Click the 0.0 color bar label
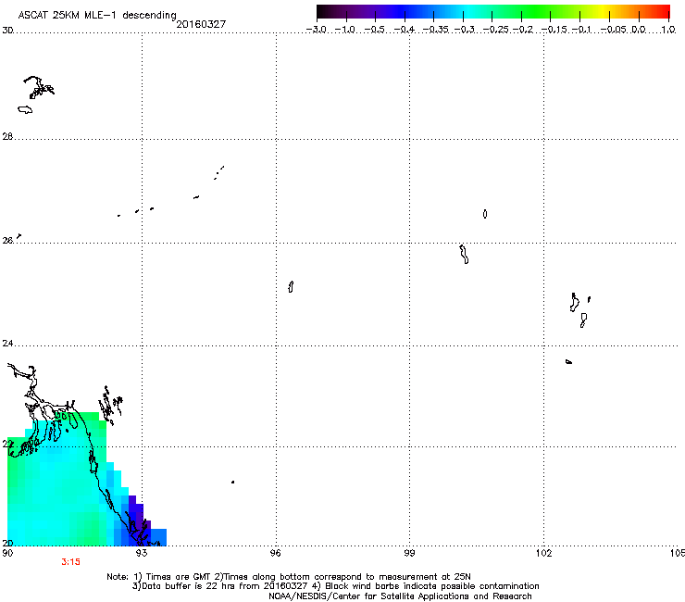The height and width of the screenshot is (602, 685). point(639,30)
